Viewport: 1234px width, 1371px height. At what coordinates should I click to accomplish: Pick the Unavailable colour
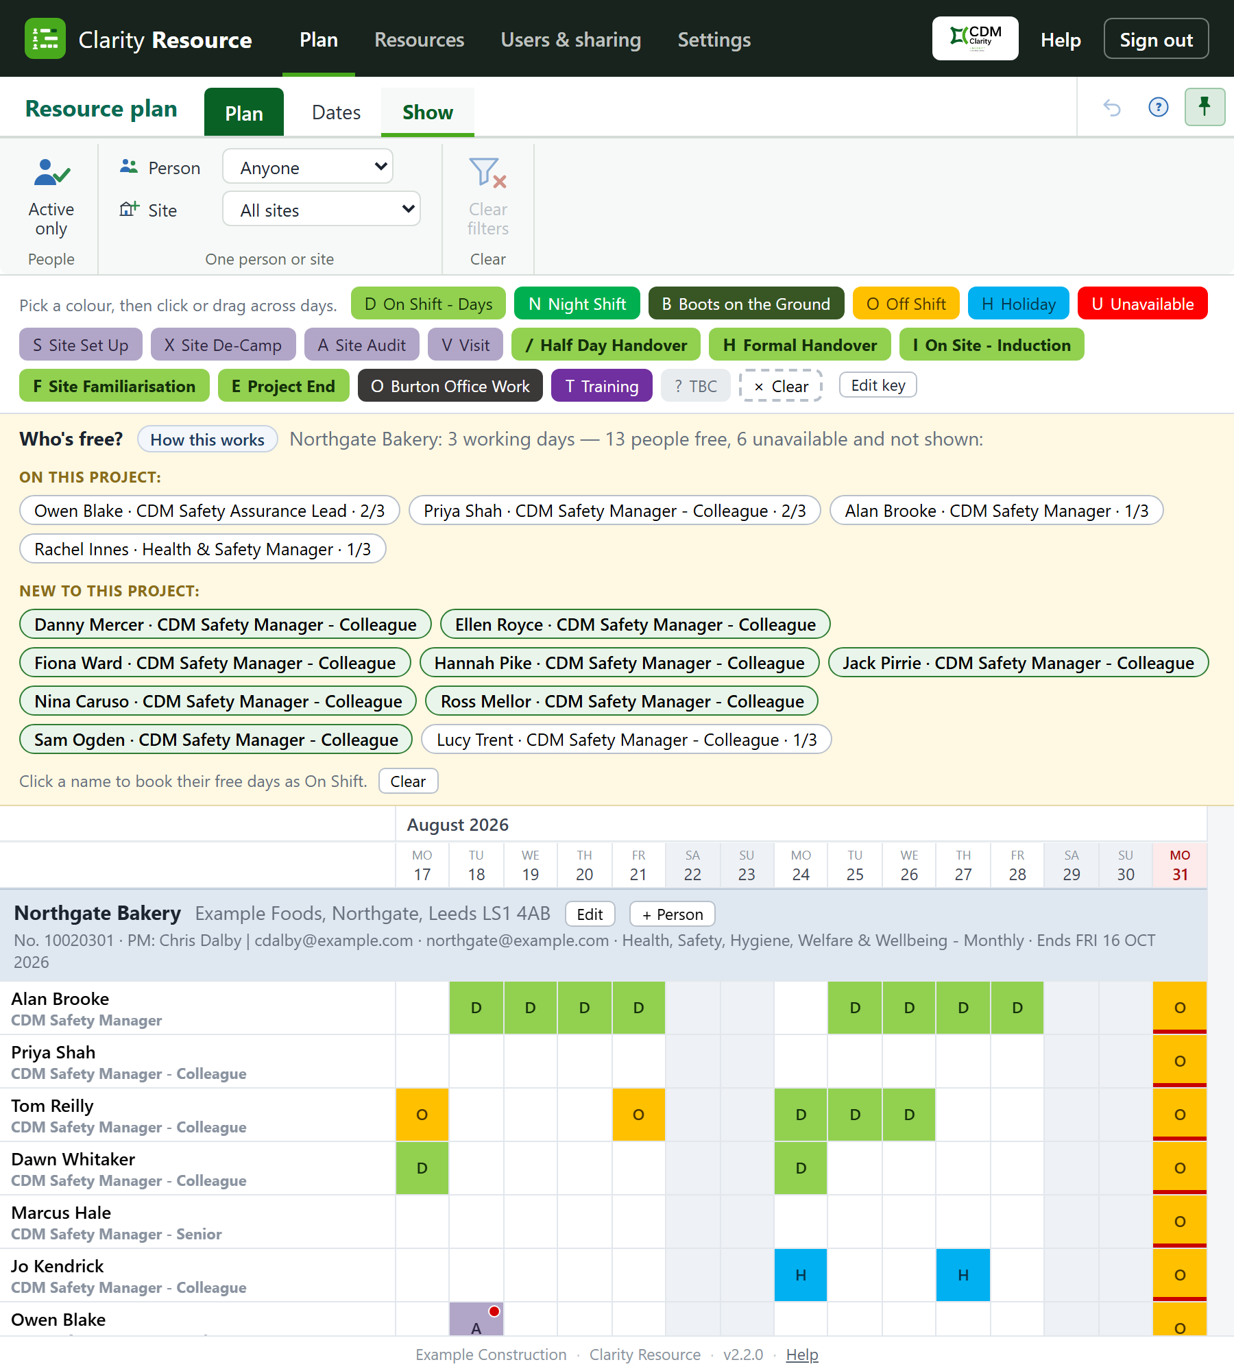[1143, 304]
